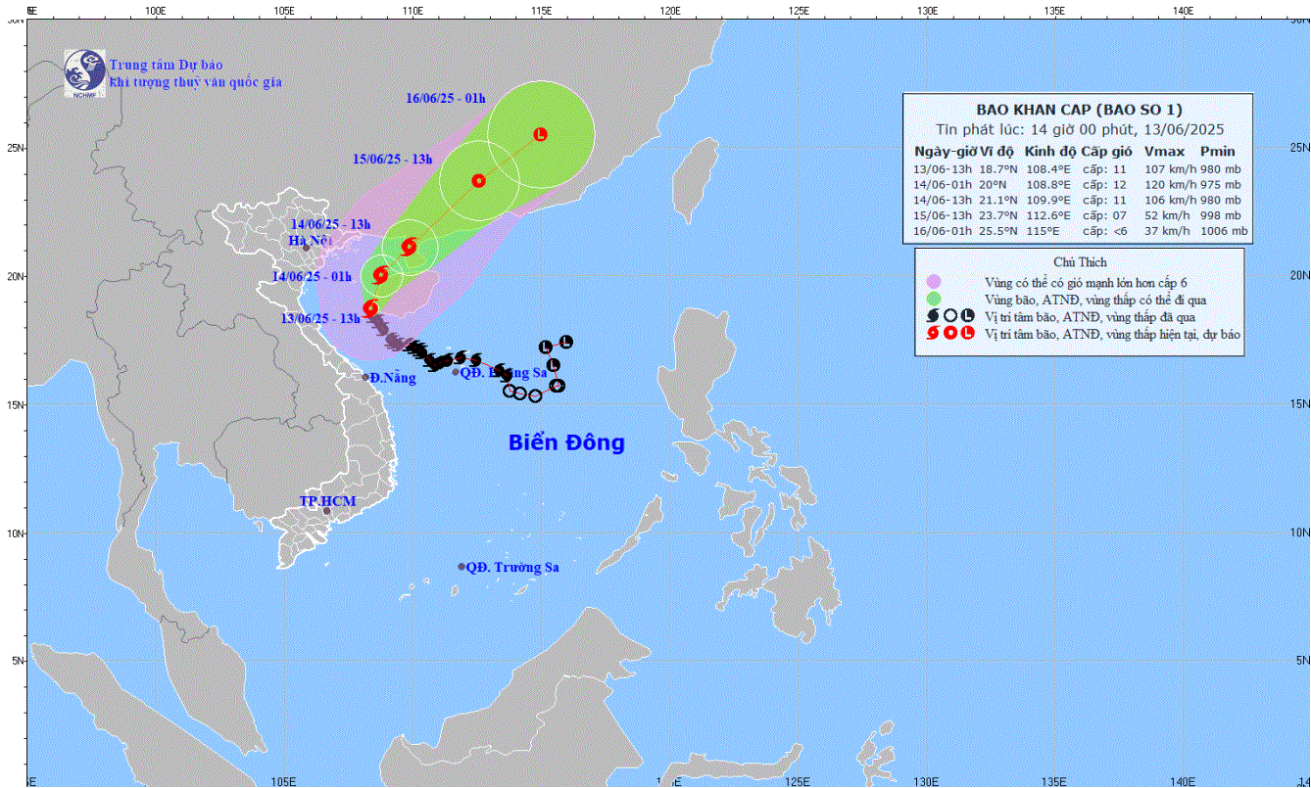Click the '115°E' longitude cell

point(1041,231)
